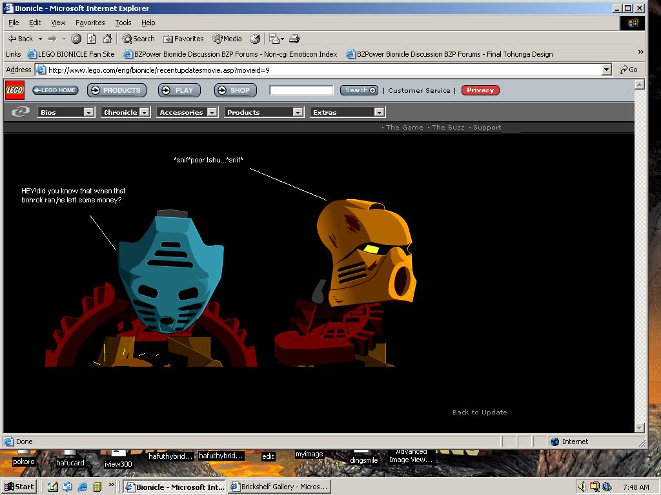Open the Media toolbar button
Viewport: 661px width, 495px height.
(x=227, y=39)
